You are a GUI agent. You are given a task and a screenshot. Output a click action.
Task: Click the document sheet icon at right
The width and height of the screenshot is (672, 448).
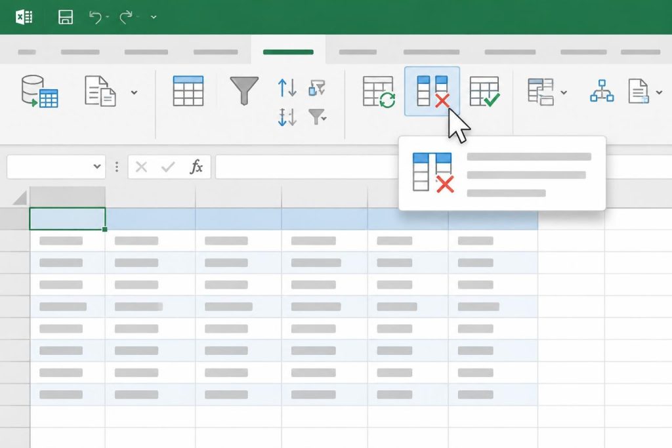pos(639,91)
